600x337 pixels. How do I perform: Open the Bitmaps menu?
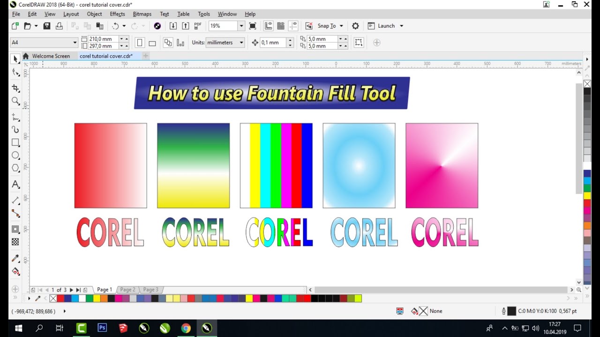(142, 14)
